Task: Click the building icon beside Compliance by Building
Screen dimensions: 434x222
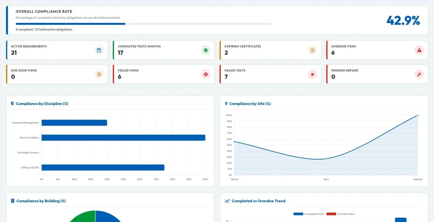Action: tap(13, 201)
